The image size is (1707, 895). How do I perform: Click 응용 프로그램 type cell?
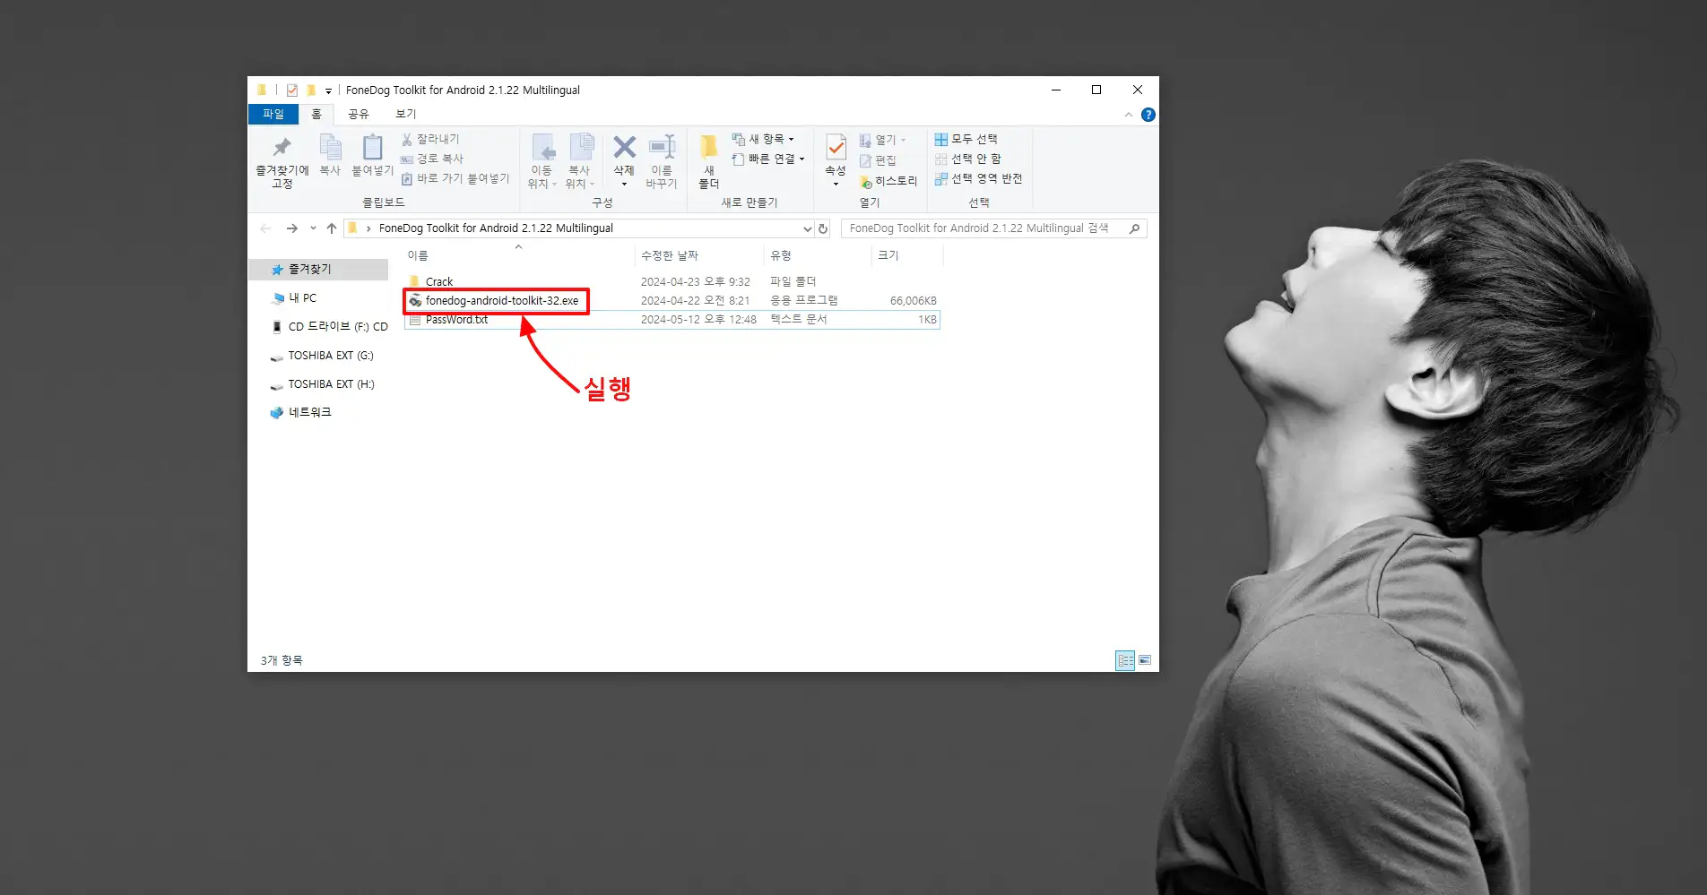pos(804,300)
